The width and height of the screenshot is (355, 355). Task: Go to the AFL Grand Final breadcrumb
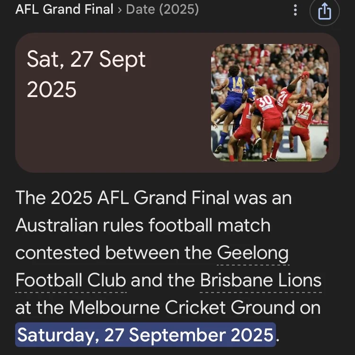pos(64,9)
